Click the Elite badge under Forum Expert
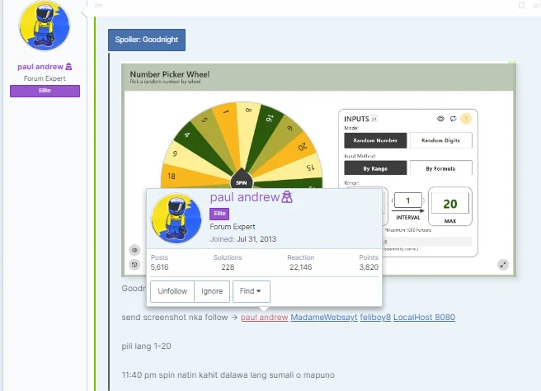541x391 pixels. coord(45,91)
